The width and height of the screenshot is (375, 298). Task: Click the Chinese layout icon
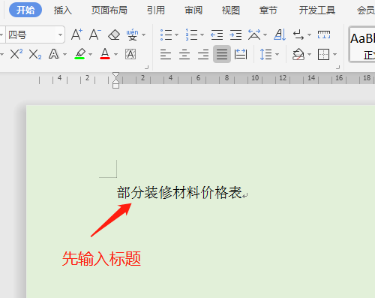[254, 35]
